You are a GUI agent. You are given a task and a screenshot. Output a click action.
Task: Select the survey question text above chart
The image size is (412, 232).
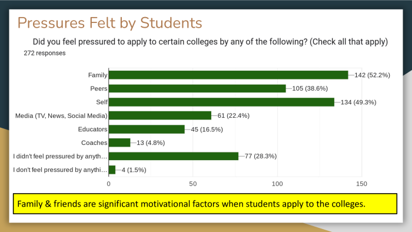click(x=210, y=42)
